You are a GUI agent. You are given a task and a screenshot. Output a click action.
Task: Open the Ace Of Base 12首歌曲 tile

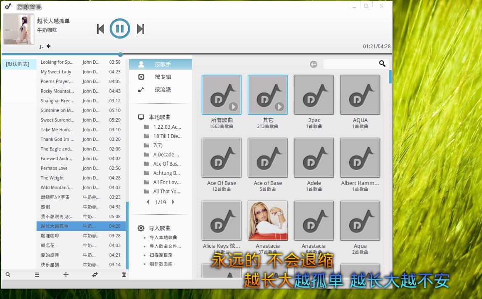click(221, 158)
